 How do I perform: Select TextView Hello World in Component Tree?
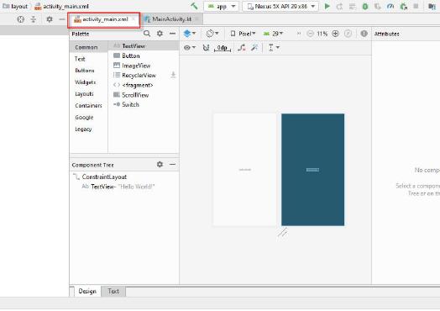click(118, 187)
